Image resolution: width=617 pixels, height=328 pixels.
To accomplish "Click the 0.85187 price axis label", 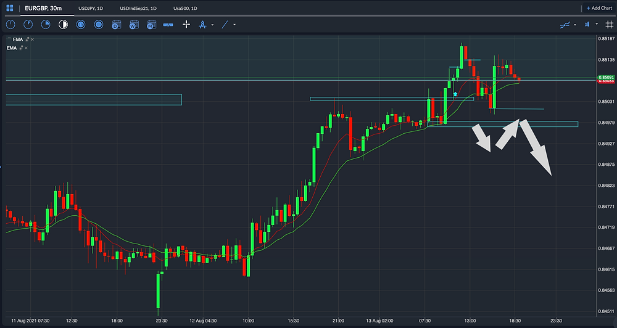I will tap(607, 39).
